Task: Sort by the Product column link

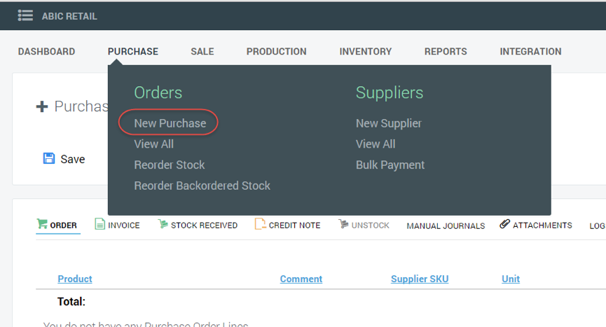Action: 75,279
